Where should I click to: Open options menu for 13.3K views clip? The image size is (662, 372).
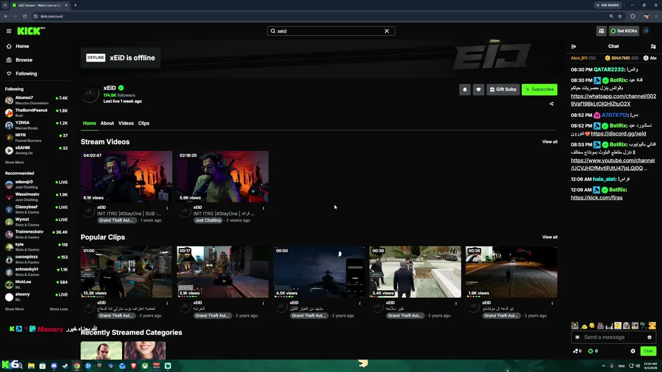coord(167,303)
